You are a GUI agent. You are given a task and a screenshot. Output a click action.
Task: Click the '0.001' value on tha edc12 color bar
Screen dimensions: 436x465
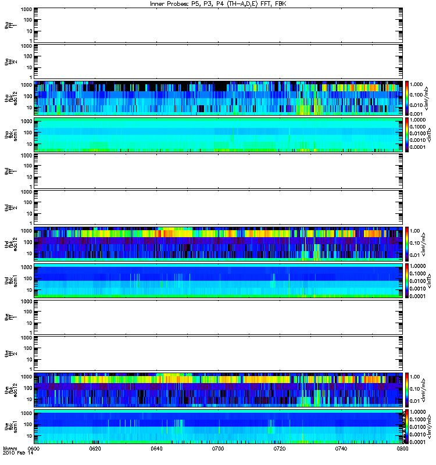tap(416, 114)
